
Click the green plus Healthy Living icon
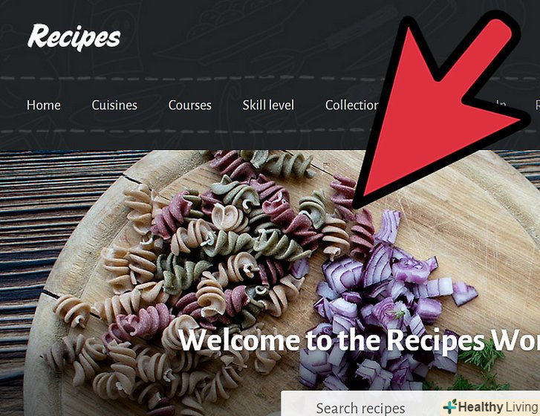450,406
